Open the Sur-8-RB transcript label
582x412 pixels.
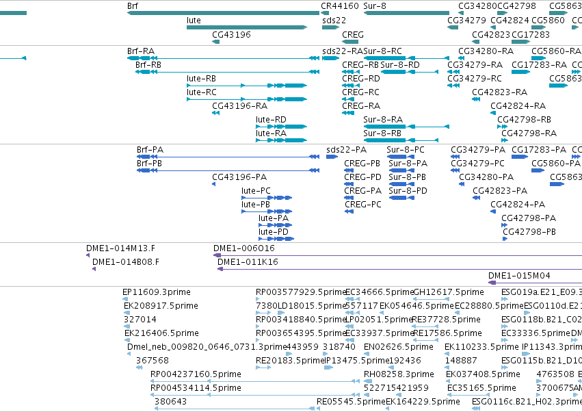click(382, 133)
